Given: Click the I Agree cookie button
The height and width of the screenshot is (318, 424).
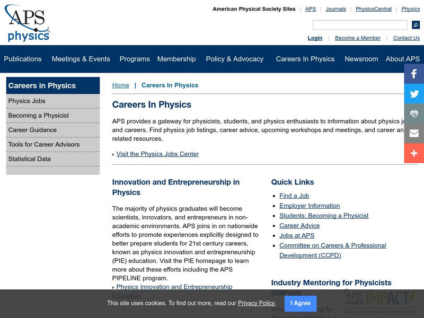Looking at the screenshot, I should pyautogui.click(x=299, y=303).
